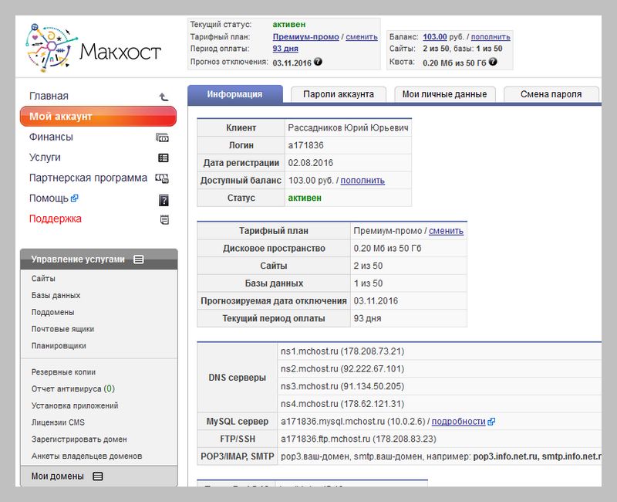Click 03.11.2016 in Прогнозируемая дата отключения row
617x502 pixels.
tap(376, 301)
